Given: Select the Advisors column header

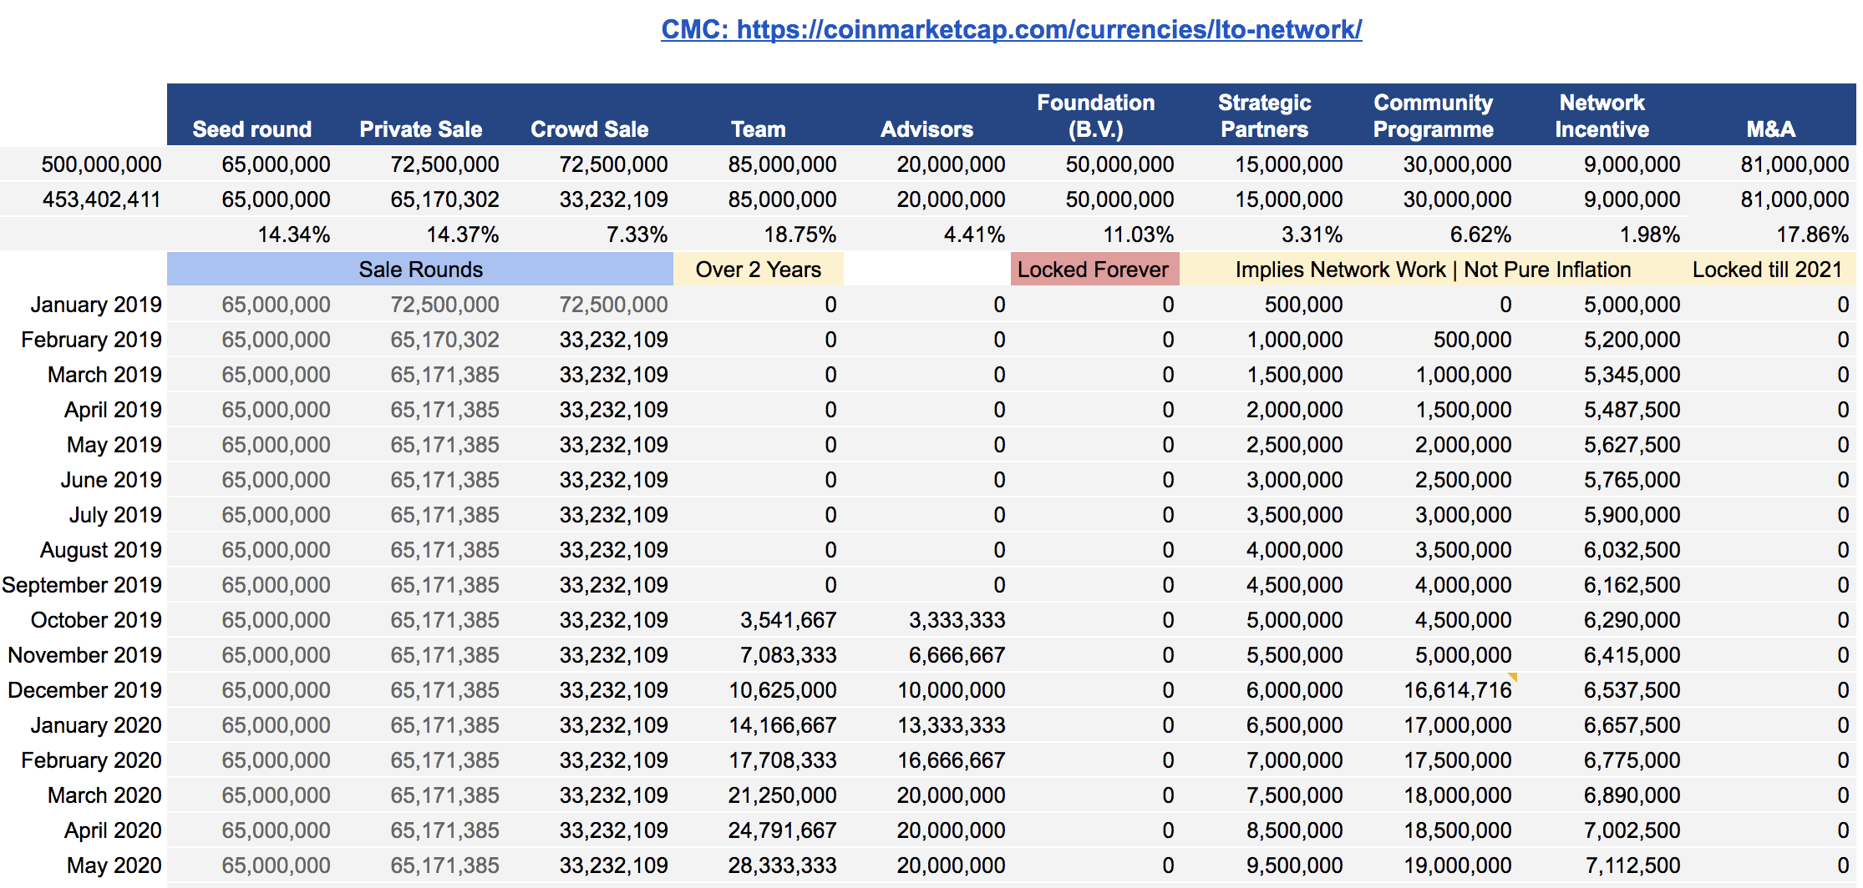Looking at the screenshot, I should click(927, 129).
